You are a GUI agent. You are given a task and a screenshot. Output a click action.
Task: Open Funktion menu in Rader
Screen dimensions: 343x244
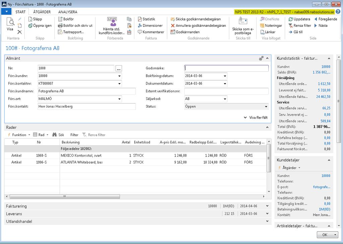tap(19, 135)
